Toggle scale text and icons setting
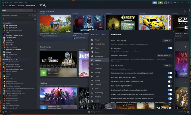 point(170,73)
